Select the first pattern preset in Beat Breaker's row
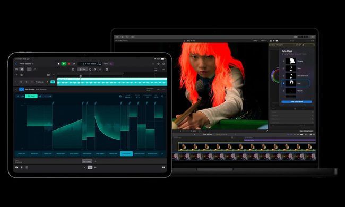The height and width of the screenshot is (207, 345). 22,153
